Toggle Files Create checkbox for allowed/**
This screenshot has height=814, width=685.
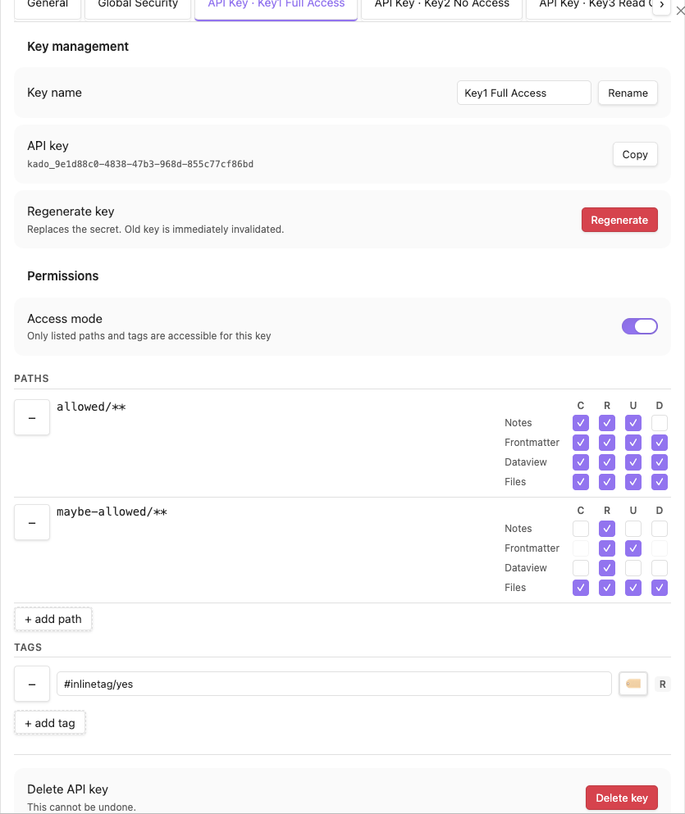coord(581,482)
